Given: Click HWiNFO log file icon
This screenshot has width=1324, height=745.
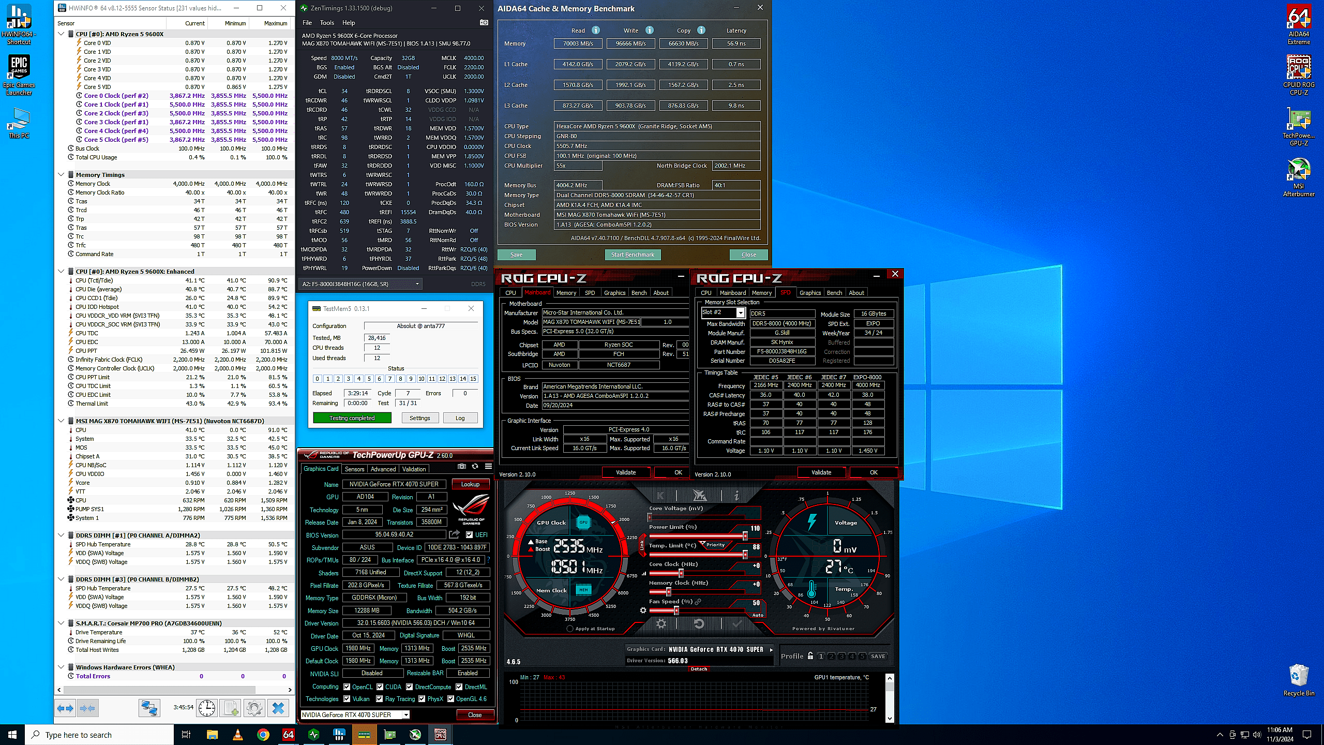Looking at the screenshot, I should [x=231, y=708].
